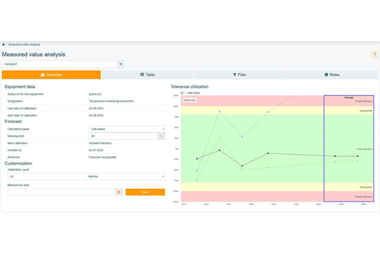Toggle the Hide lines switch
Image resolution: width=380 pixels, height=254 pixels.
183,93
